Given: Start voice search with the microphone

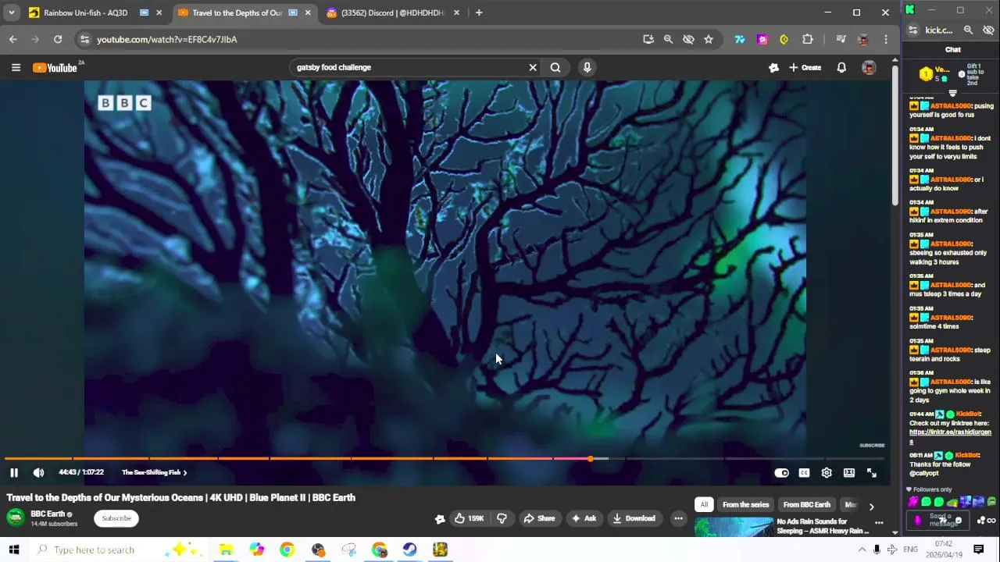Looking at the screenshot, I should (587, 67).
